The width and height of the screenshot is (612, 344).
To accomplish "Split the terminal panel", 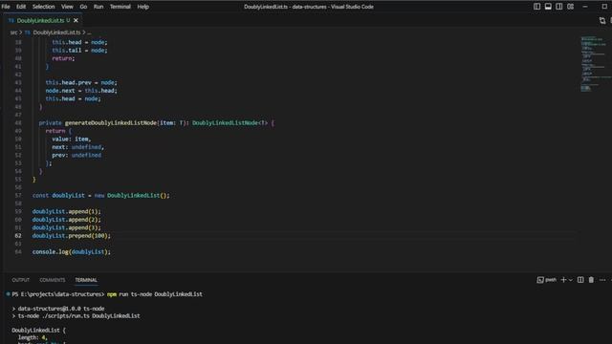I will (580, 280).
